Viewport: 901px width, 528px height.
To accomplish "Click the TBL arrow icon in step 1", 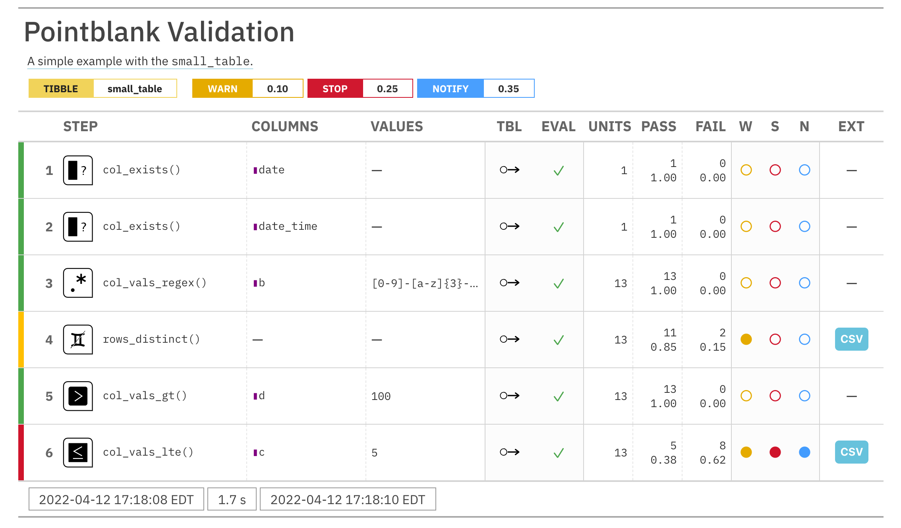I will pyautogui.click(x=509, y=170).
